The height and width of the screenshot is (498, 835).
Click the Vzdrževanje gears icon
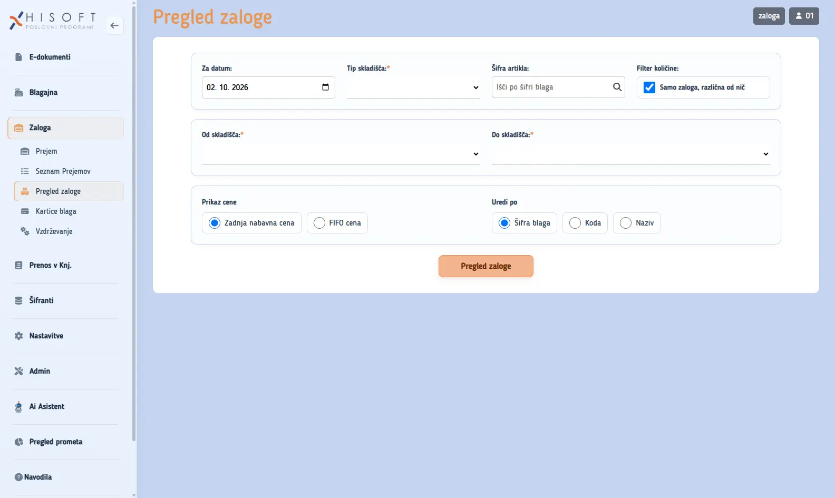25,231
